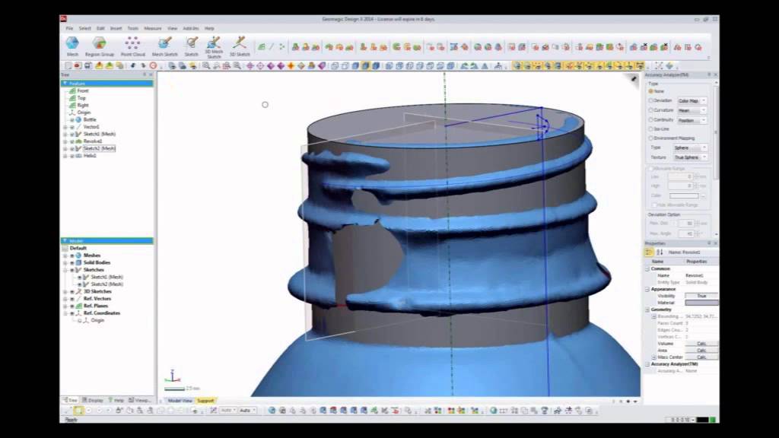Click the green reference plane icon in ribbon
This screenshot has height=438, width=779.
click(262, 46)
